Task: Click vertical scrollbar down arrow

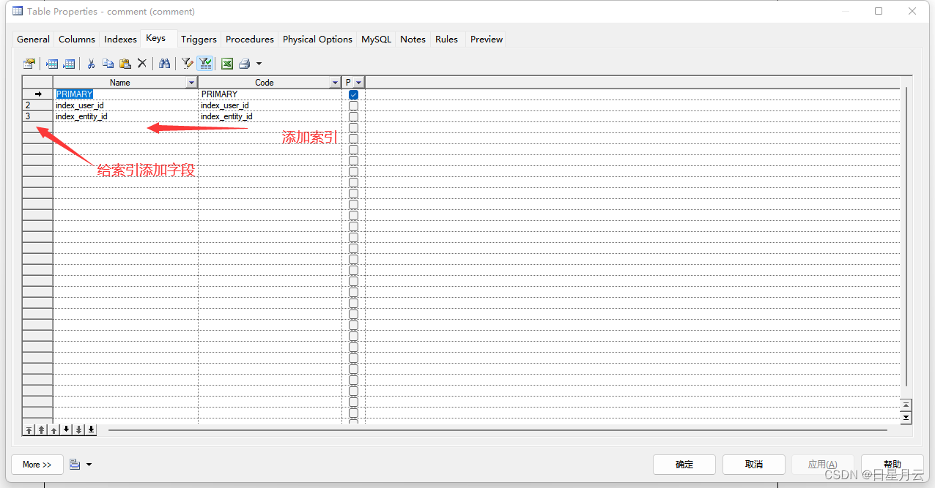Action: [x=906, y=417]
